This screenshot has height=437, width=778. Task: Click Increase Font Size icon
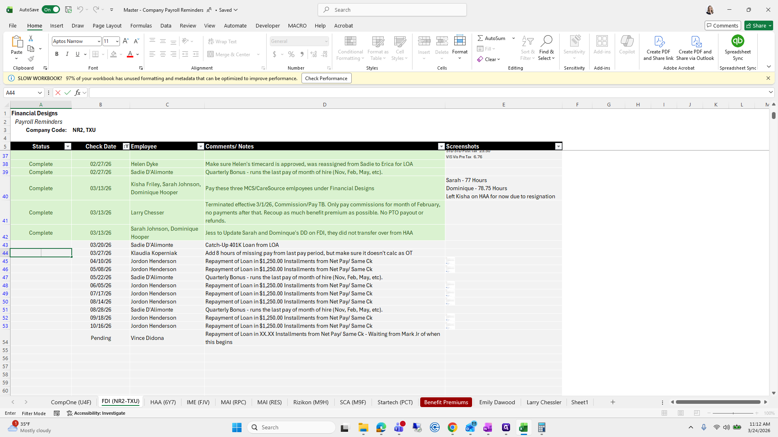[126, 41]
